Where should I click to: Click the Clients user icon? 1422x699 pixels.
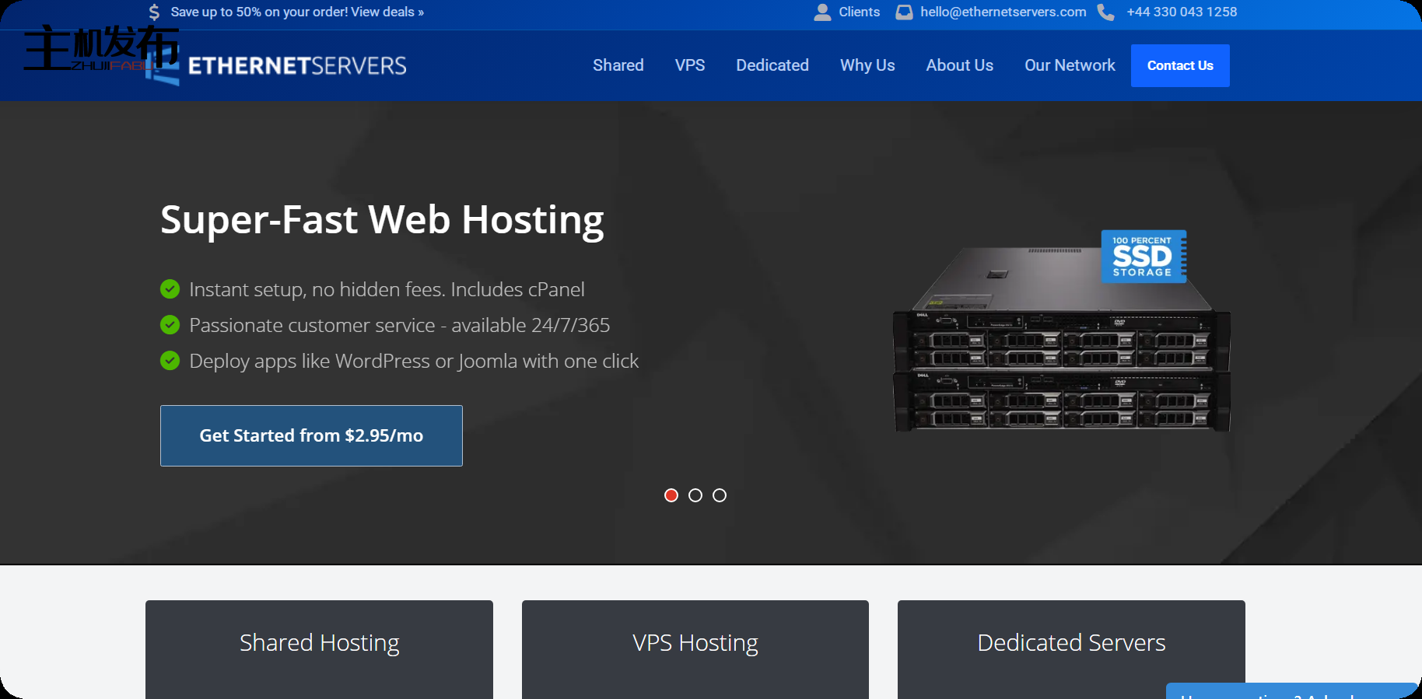point(822,12)
